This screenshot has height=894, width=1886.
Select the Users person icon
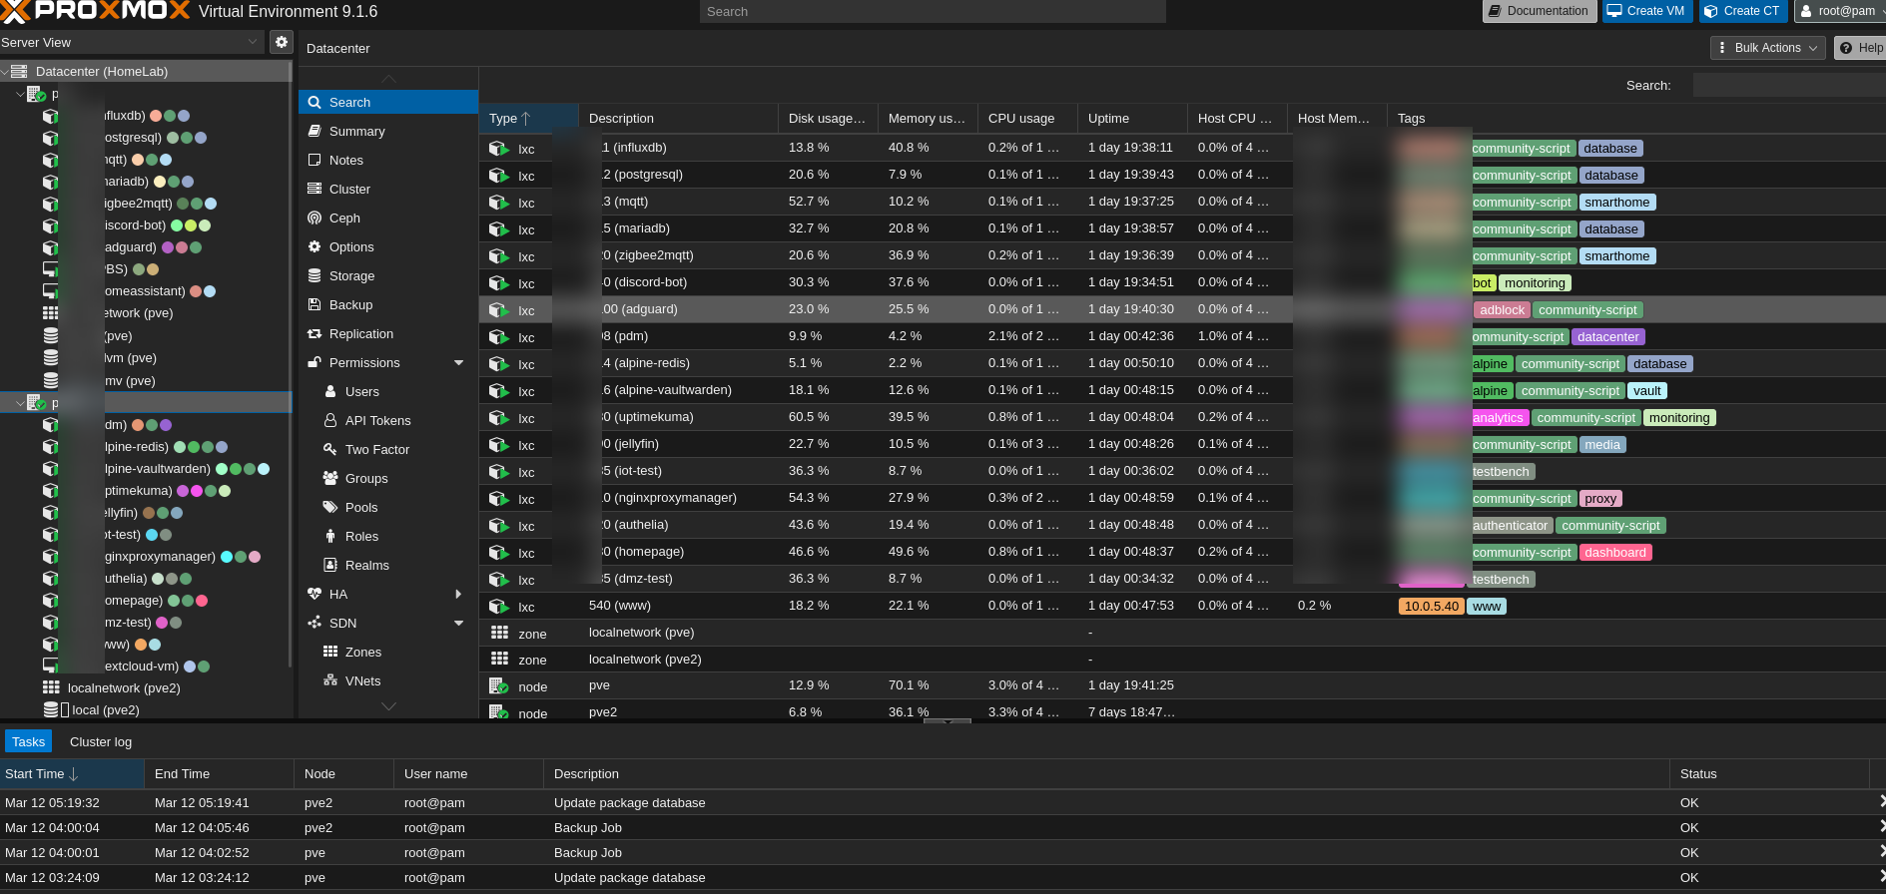tap(330, 391)
